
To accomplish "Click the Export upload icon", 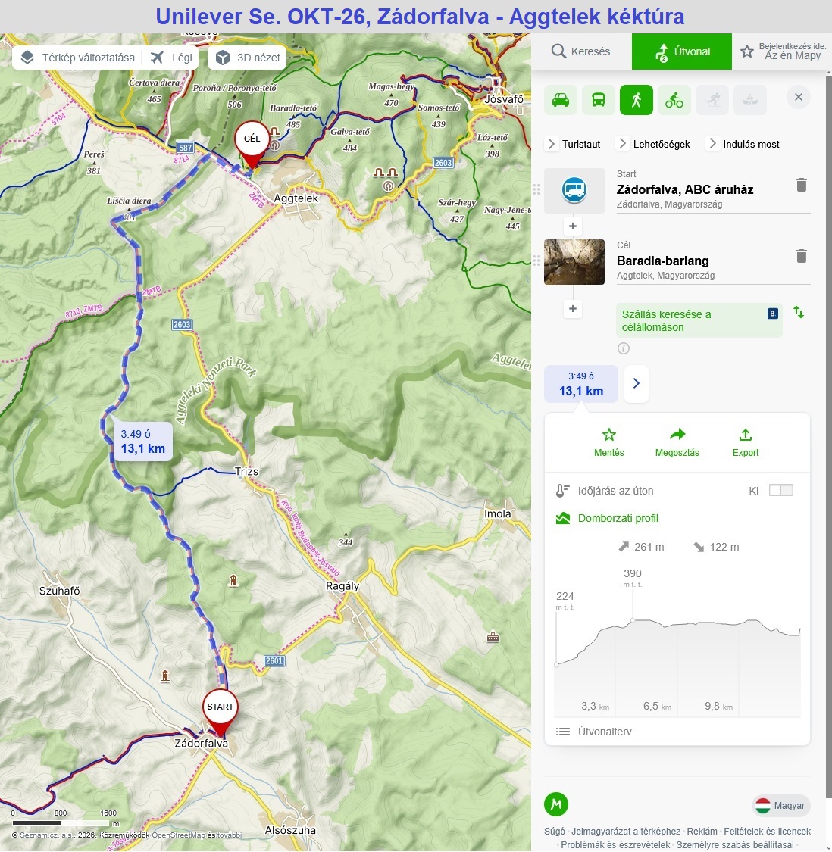I will point(746,435).
